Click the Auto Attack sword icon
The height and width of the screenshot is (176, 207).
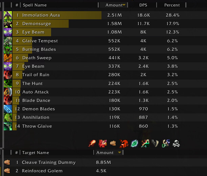click(8, 92)
